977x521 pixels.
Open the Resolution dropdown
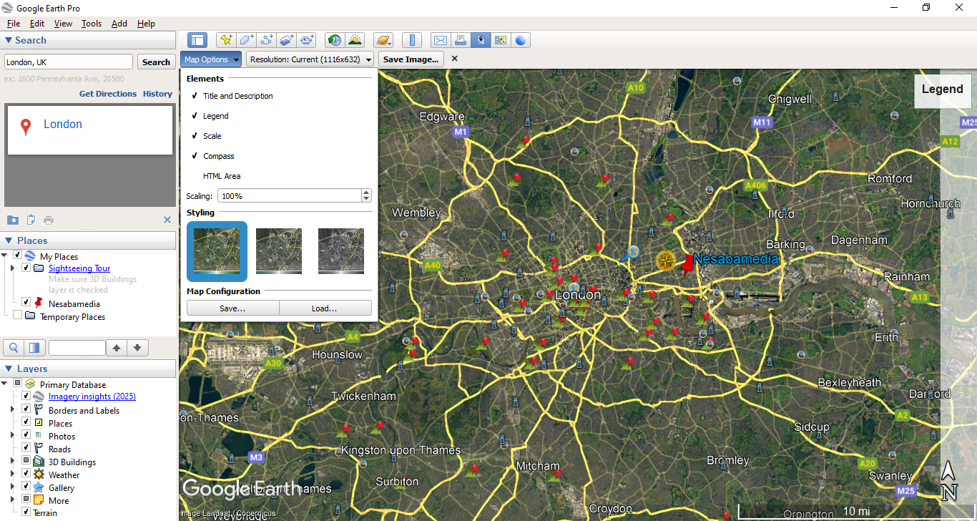(310, 59)
